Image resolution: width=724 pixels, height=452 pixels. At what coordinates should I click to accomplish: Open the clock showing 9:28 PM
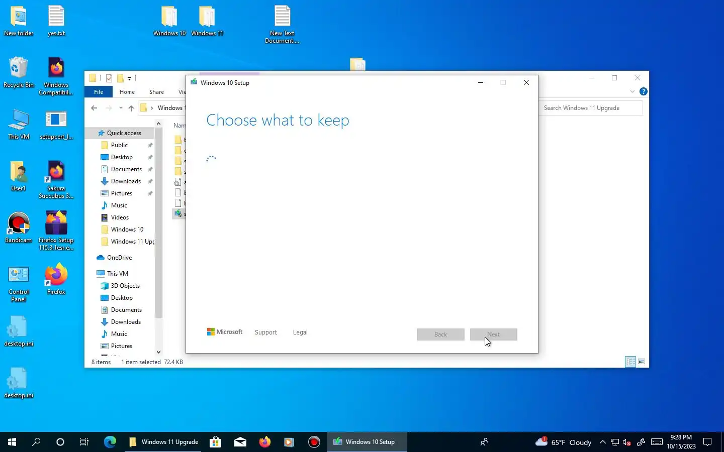(681, 442)
